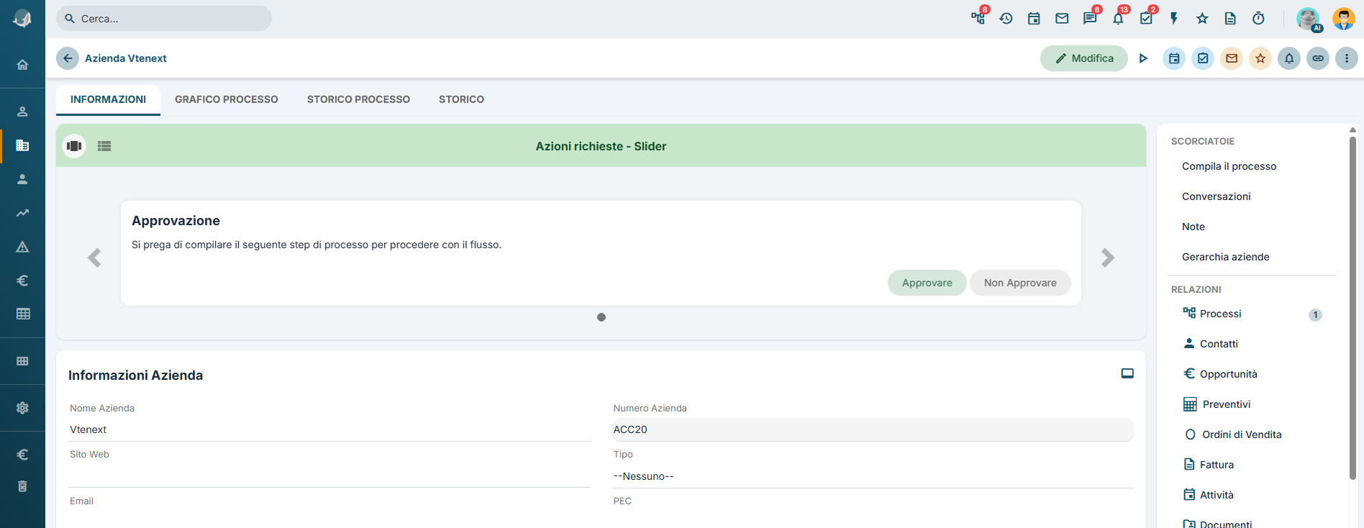The width and height of the screenshot is (1364, 528).
Task: Select the slider pagination dot
Action: point(601,317)
